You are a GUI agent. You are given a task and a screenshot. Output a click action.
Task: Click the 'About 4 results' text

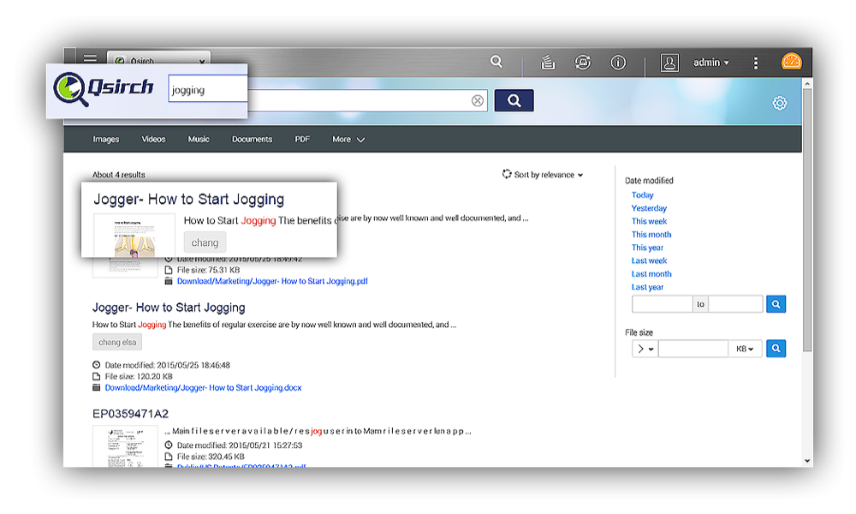pyautogui.click(x=118, y=175)
